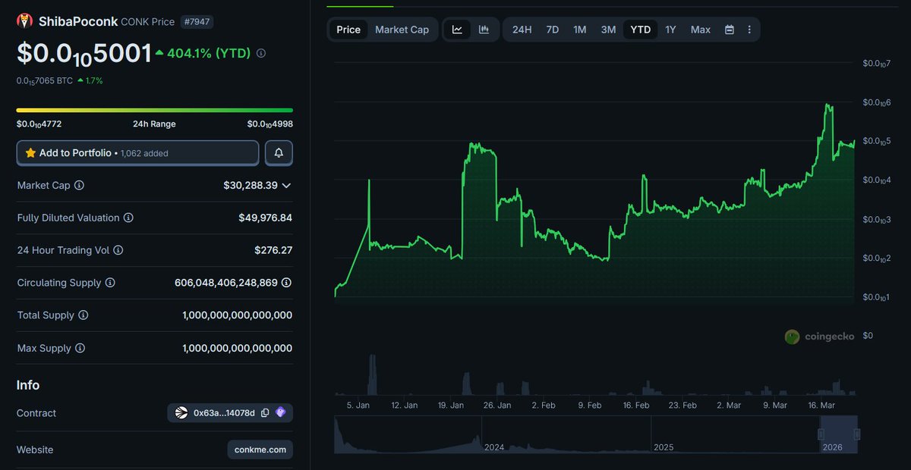Set chart range to 1Y
911x470 pixels.
pyautogui.click(x=670, y=30)
